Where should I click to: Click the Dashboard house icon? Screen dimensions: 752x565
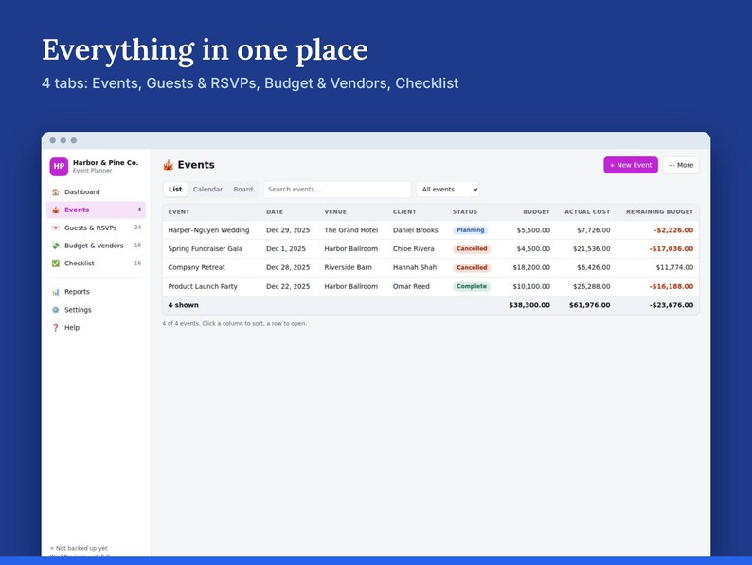pyautogui.click(x=56, y=192)
